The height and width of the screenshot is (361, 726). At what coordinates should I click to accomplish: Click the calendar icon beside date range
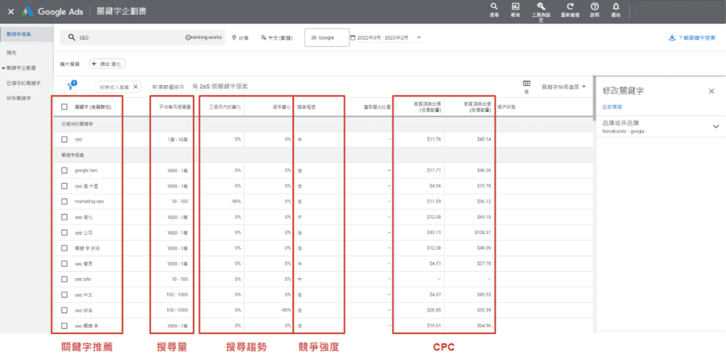(353, 38)
